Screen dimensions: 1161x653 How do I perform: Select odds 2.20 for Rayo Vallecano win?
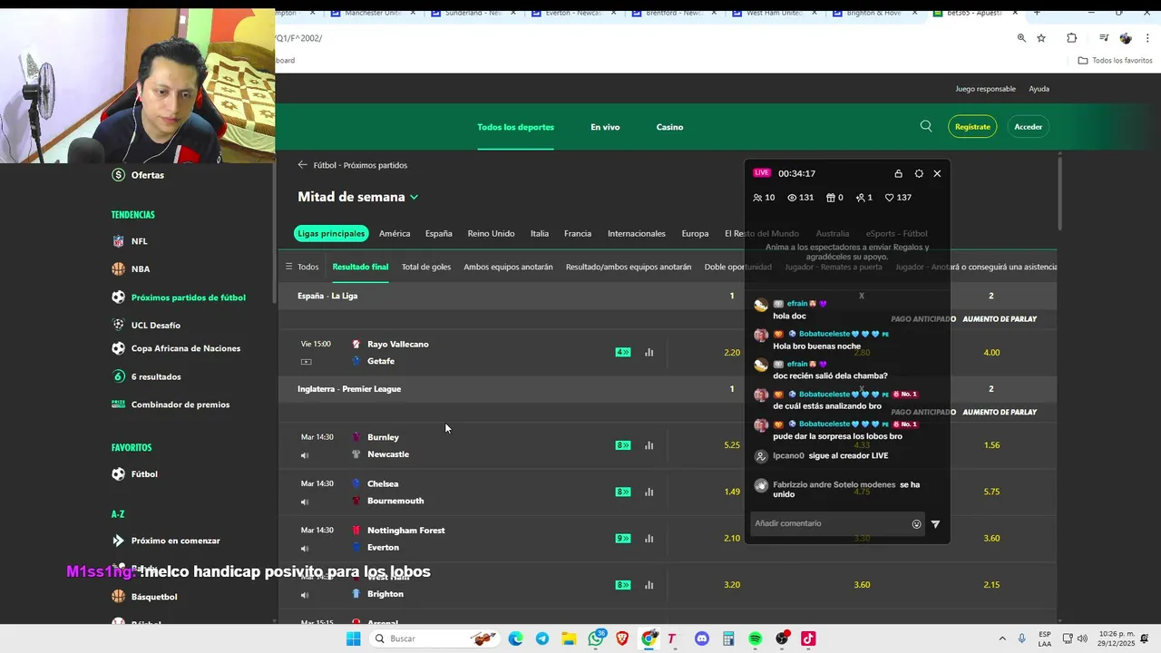coord(732,352)
